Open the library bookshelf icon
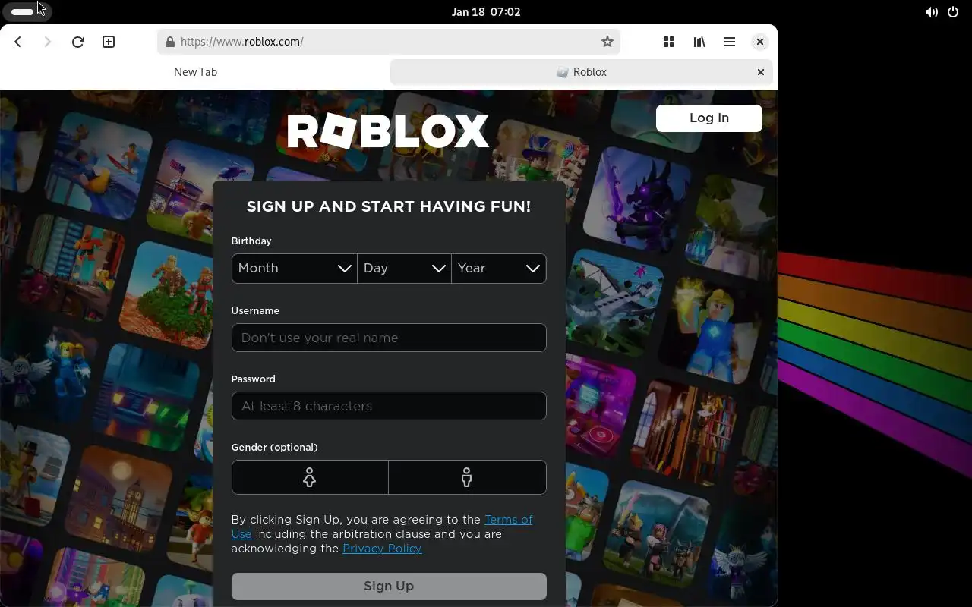The height and width of the screenshot is (607, 972). (x=699, y=42)
